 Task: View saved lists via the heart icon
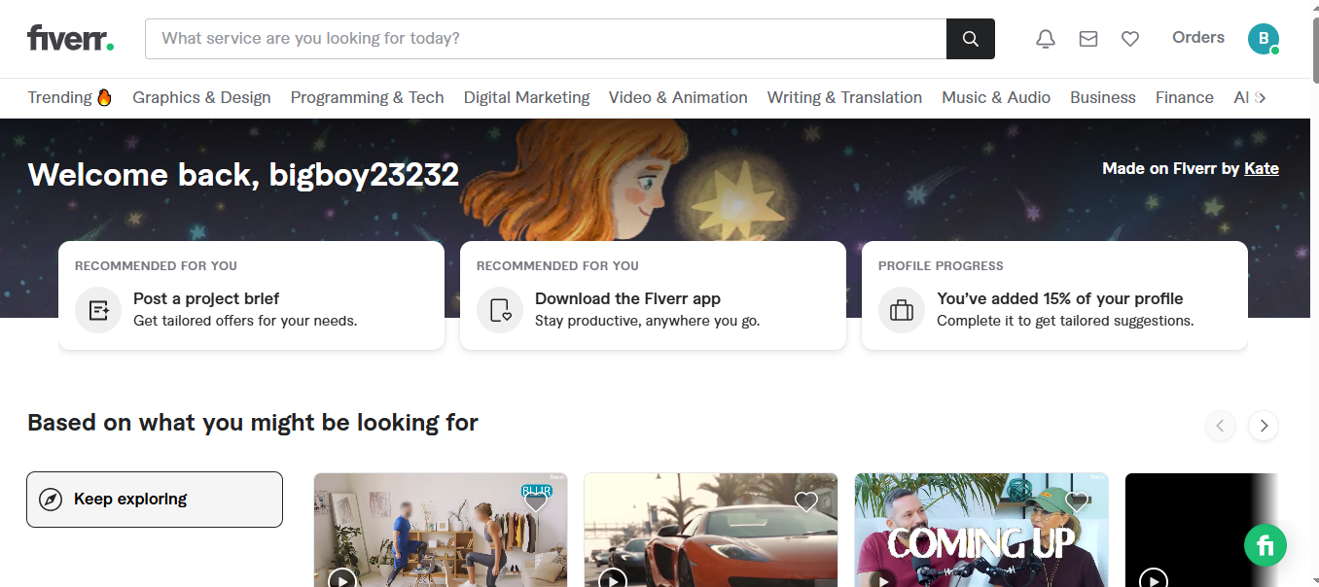[x=1129, y=38]
